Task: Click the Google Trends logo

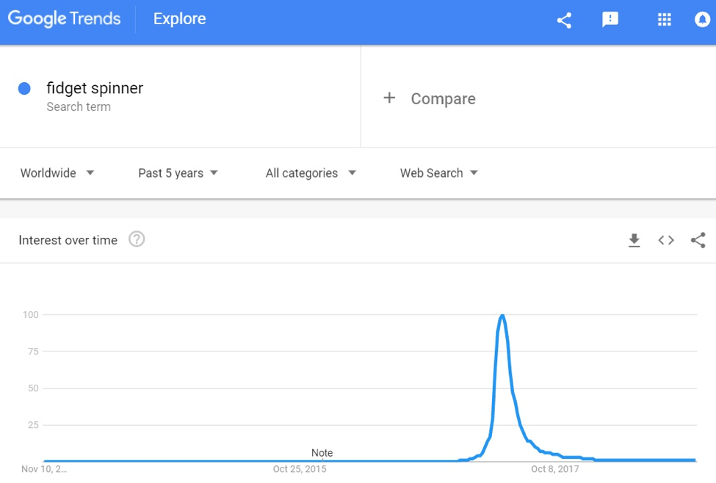Action: [65, 18]
